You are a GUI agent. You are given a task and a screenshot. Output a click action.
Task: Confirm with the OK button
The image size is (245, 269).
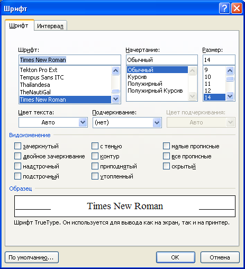pos(176,257)
